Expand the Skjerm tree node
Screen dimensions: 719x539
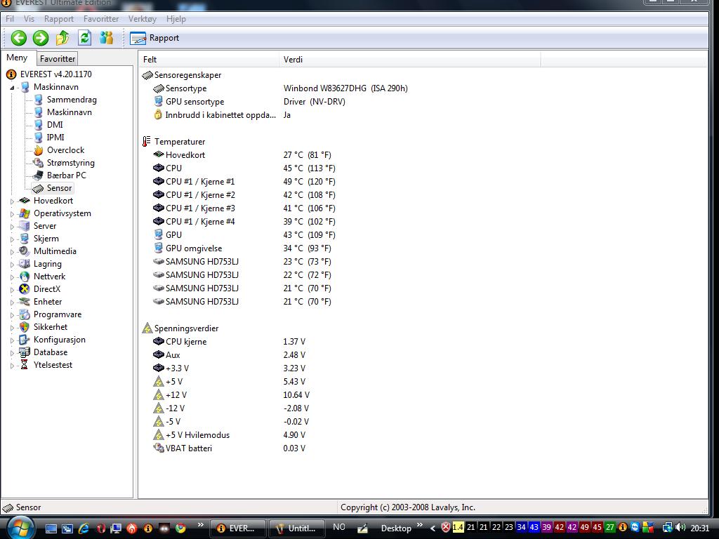pos(13,239)
